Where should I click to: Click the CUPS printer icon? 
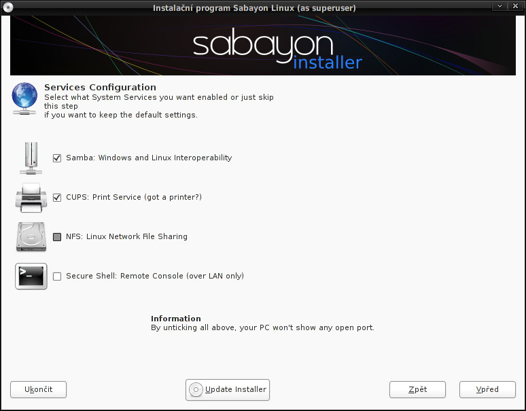click(31, 198)
